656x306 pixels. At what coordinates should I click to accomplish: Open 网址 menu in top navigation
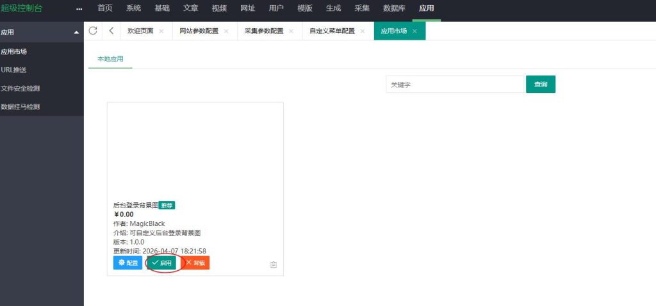[x=248, y=8]
